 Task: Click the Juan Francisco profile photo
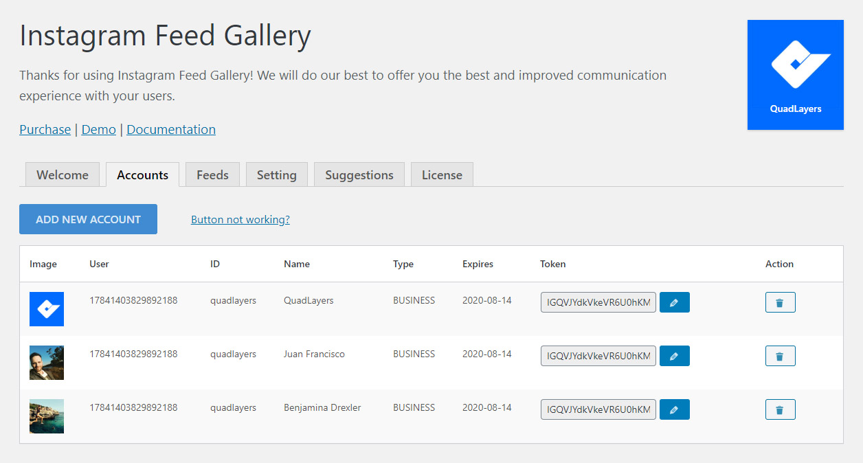click(47, 363)
